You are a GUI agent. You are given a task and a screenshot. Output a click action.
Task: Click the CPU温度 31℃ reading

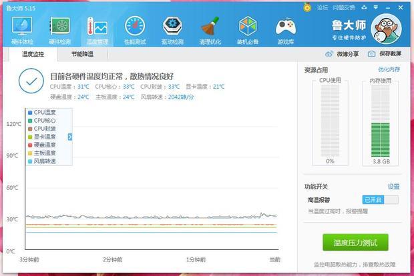69,87
